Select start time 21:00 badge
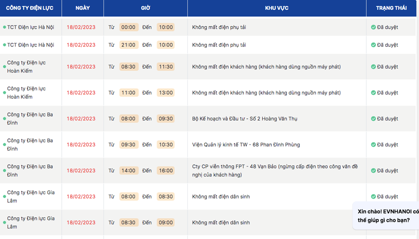Image resolution: width=419 pixels, height=239 pixels. [x=128, y=45]
